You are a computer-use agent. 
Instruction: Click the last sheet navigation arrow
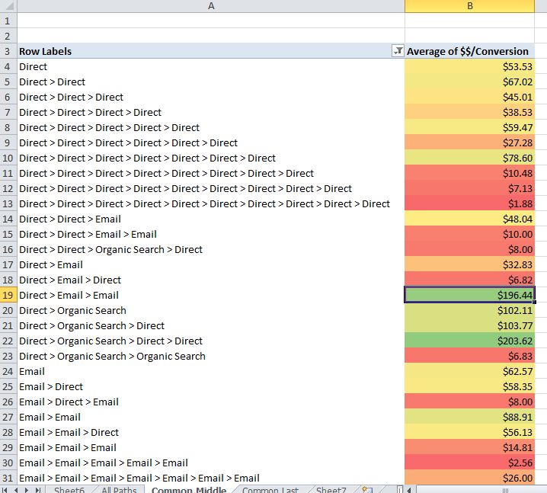click(38, 489)
